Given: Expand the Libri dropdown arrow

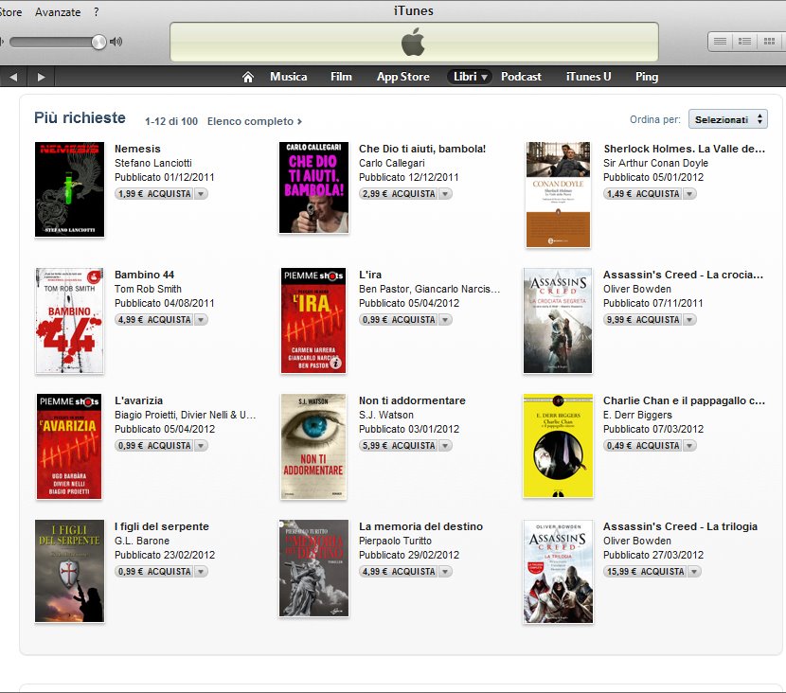Looking at the screenshot, I should tap(484, 78).
